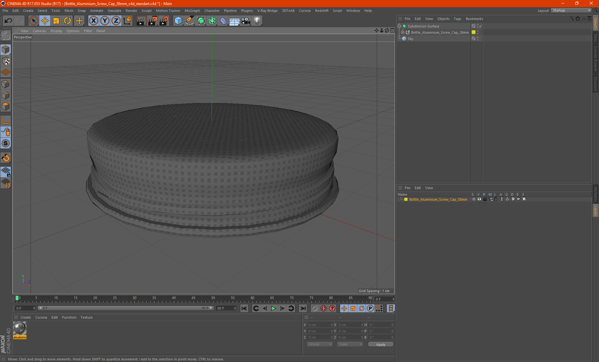599x362 pixels.
Task: Toggle Enable Snap icon
Action: coord(6,158)
